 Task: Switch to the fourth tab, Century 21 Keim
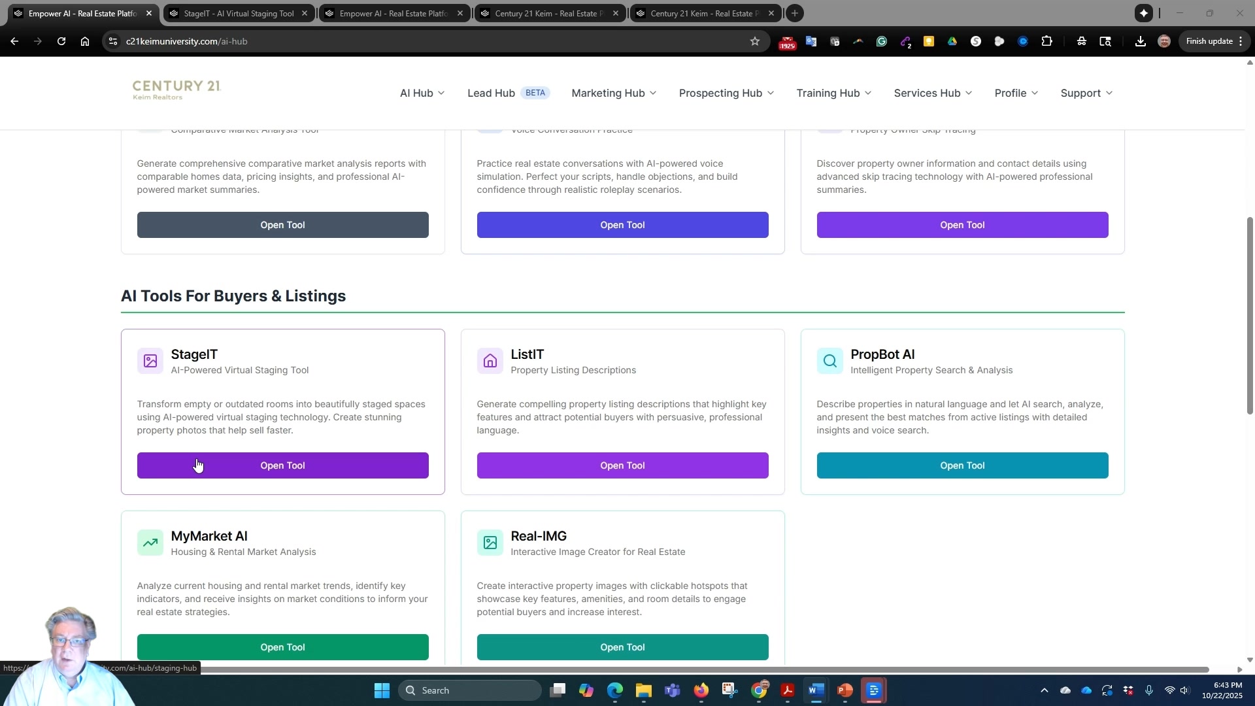550,13
